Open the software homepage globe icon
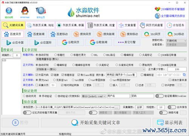Viewport: 189px width, 136px height. [41, 11]
